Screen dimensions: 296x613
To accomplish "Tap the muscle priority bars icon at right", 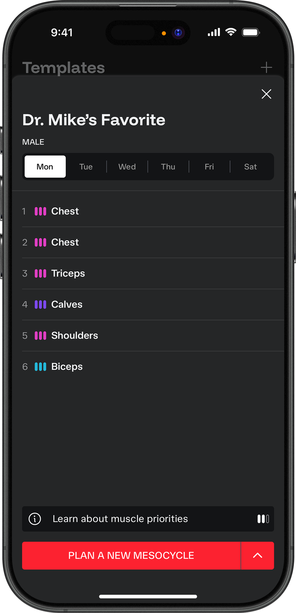I will (263, 519).
